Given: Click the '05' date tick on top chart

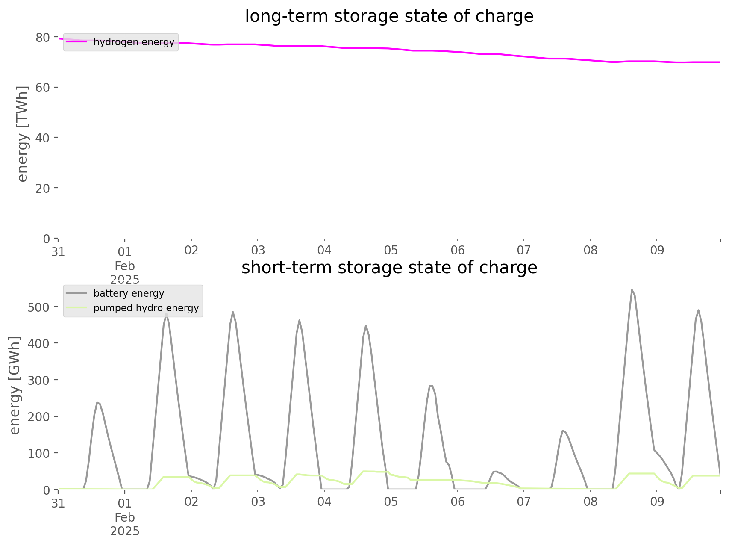Looking at the screenshot, I should (x=391, y=251).
